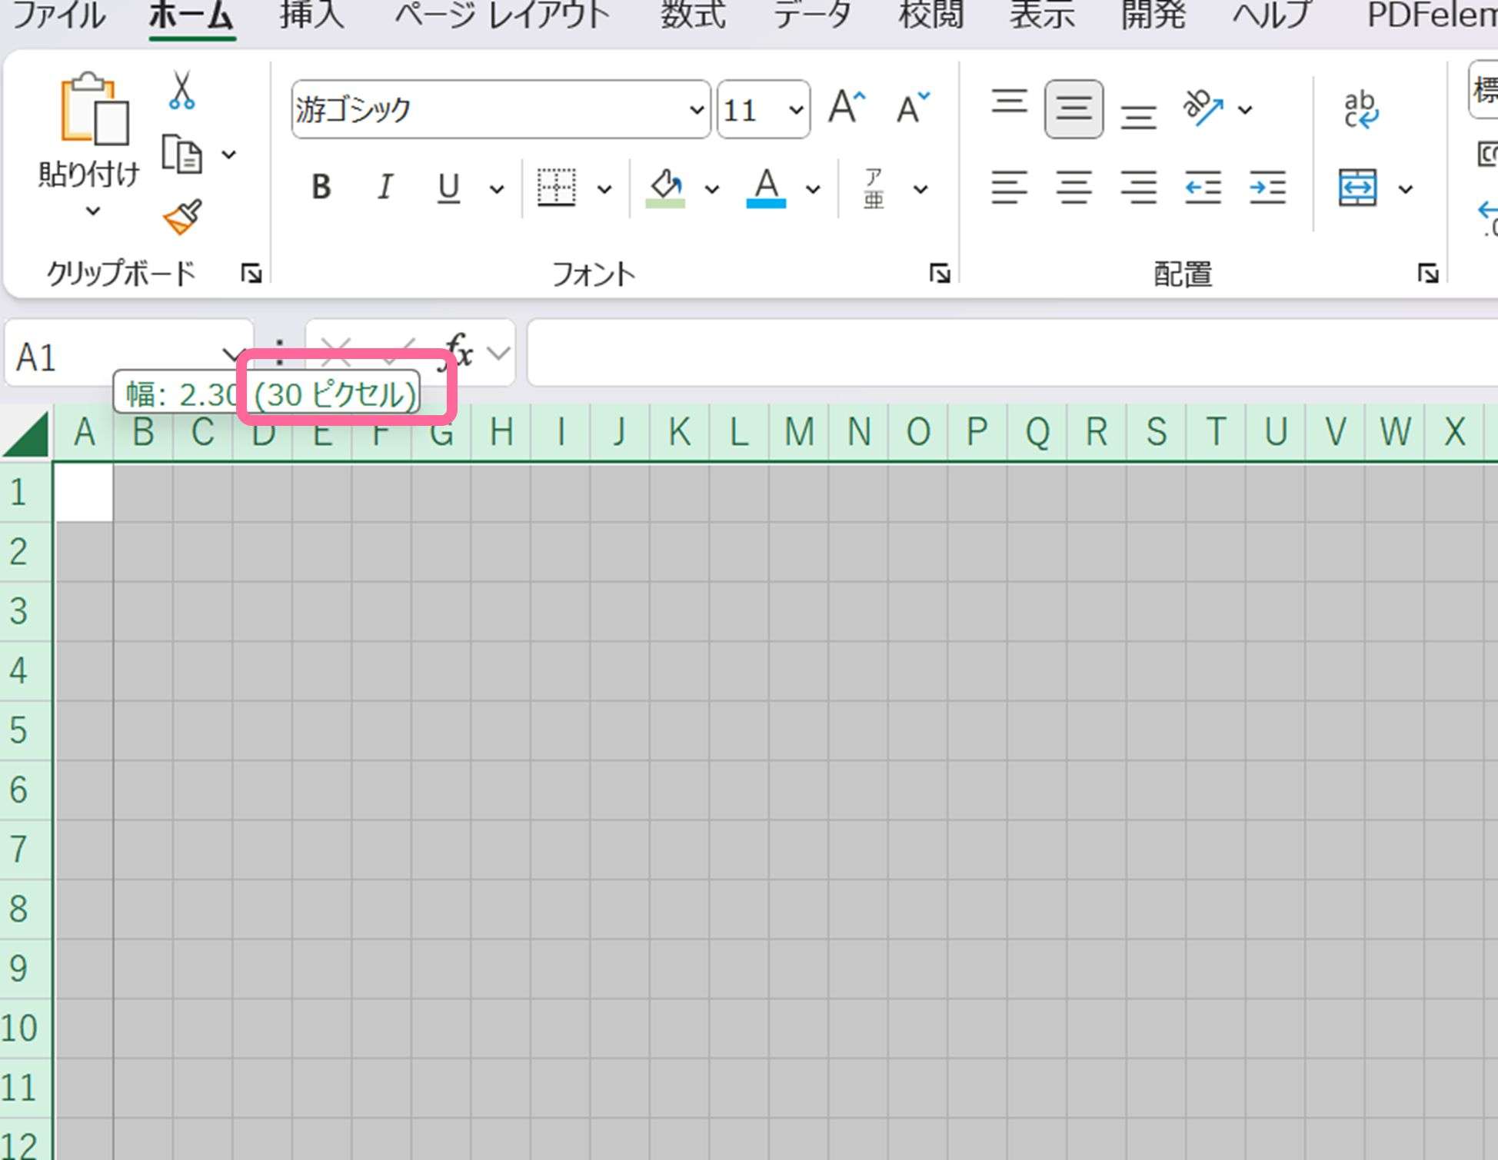Align text to top of cell
The height and width of the screenshot is (1160, 1498).
(x=1010, y=101)
